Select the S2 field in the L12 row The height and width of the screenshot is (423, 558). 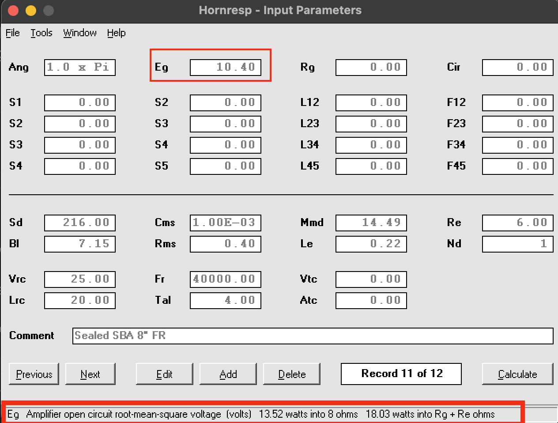tap(226, 103)
